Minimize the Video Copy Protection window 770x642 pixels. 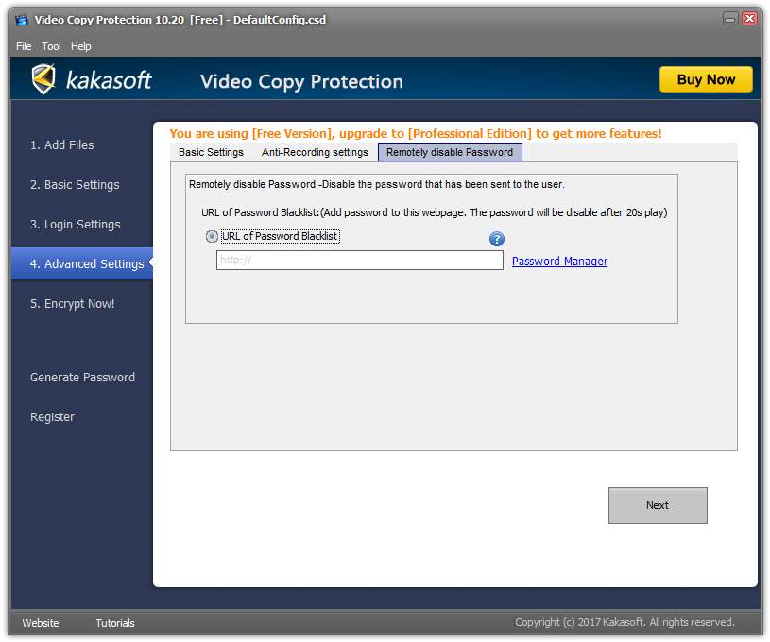[x=730, y=19]
